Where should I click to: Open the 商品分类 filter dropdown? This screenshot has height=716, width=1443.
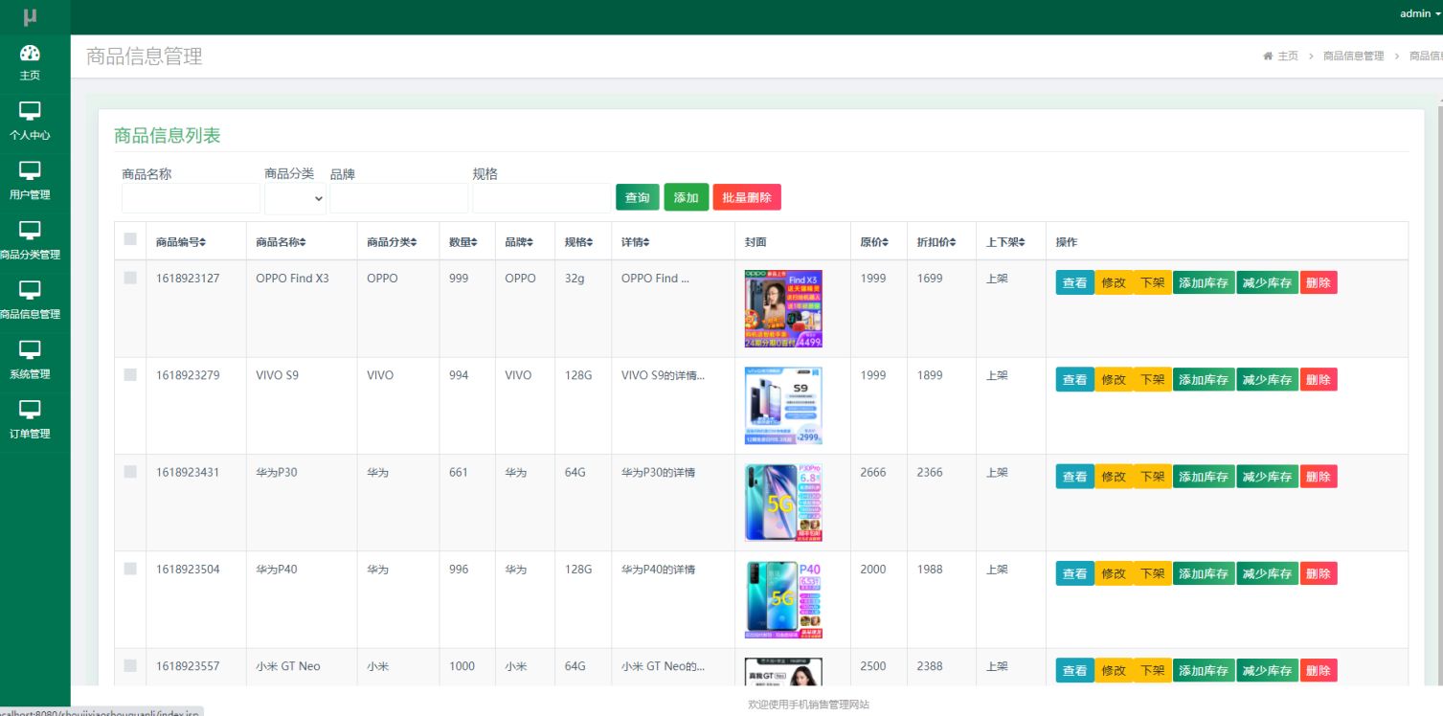[x=295, y=198]
